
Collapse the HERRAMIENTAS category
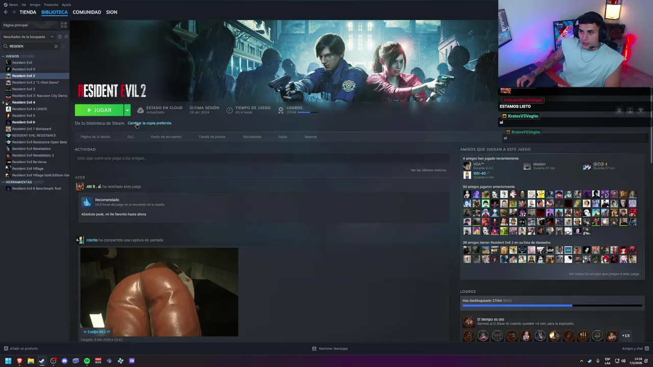tap(4, 182)
